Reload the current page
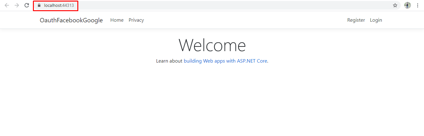424x136 pixels. [x=27, y=5]
